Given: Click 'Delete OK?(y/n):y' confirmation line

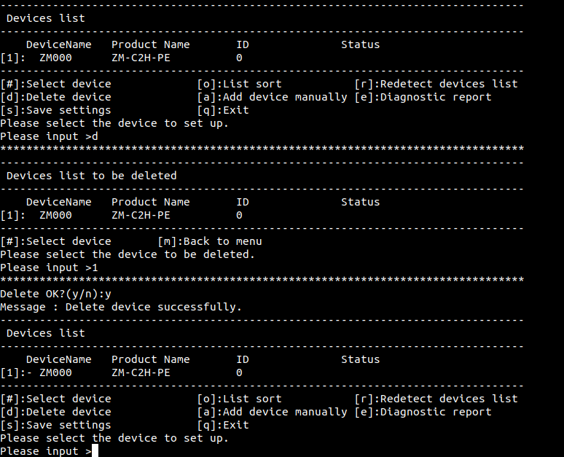Looking at the screenshot, I should 56,294.
